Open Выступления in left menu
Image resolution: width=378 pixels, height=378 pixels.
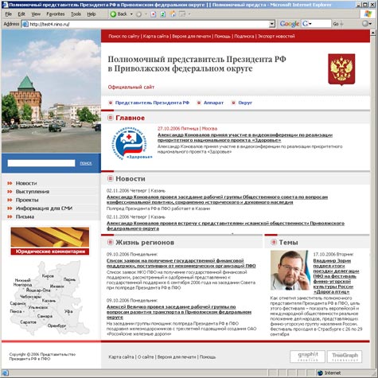click(33, 192)
